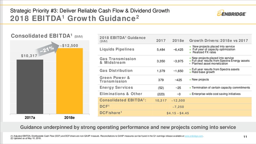
Task: Click the Liquids Pipelines 2018e value ~6,425
Action: tap(178, 50)
